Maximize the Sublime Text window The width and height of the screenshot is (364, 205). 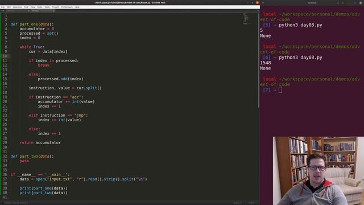pos(253,2)
